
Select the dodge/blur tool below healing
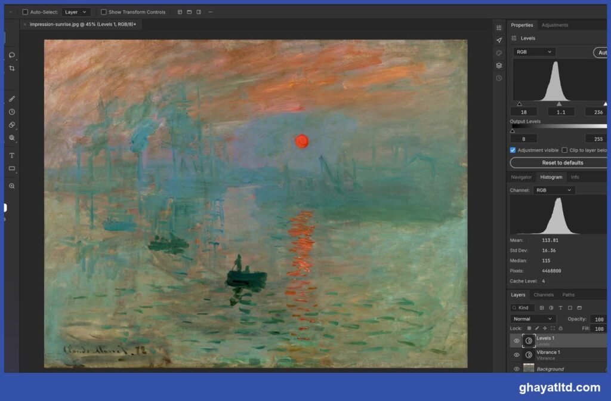pos(12,138)
